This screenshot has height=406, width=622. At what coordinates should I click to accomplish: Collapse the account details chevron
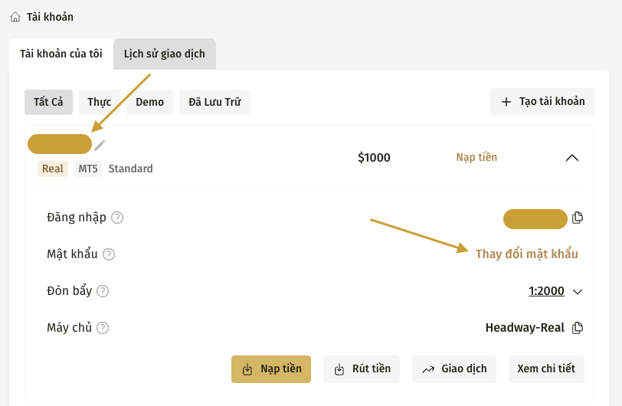click(571, 158)
